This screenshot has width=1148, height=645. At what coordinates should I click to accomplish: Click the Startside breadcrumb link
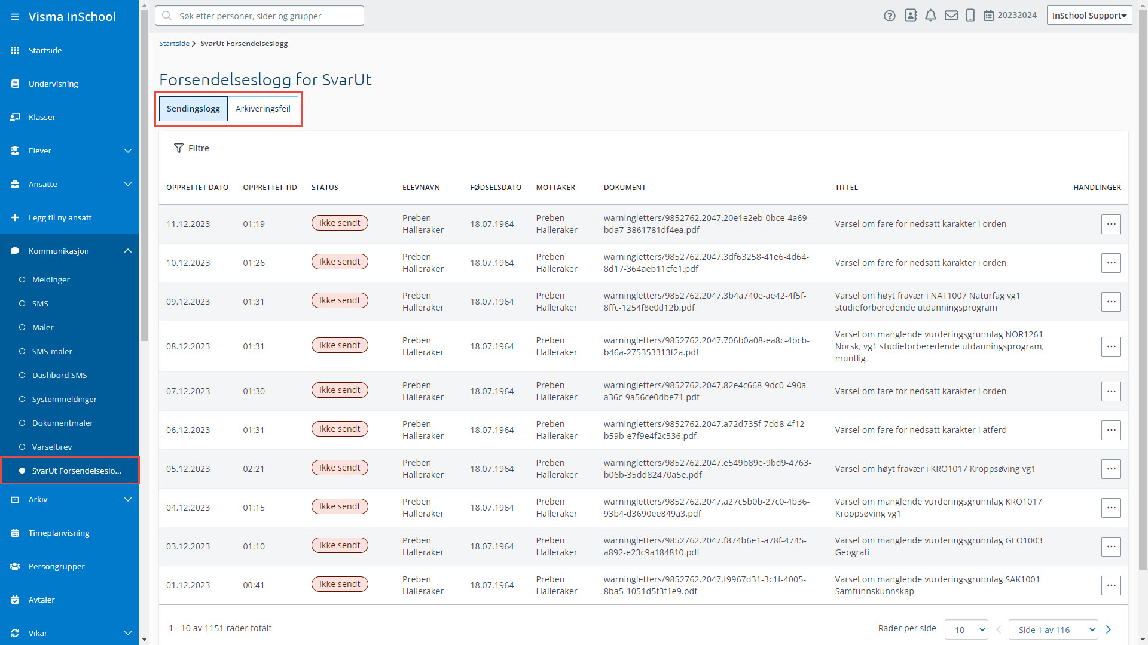coord(174,44)
